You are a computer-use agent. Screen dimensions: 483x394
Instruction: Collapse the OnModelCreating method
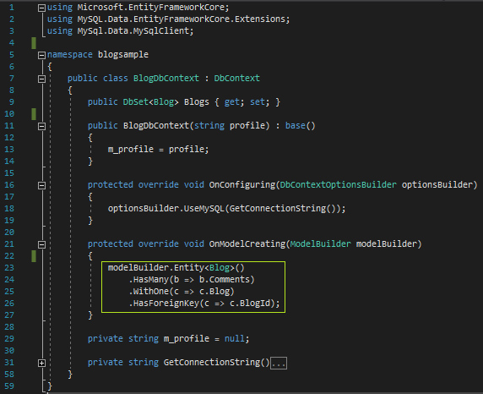[41, 244]
